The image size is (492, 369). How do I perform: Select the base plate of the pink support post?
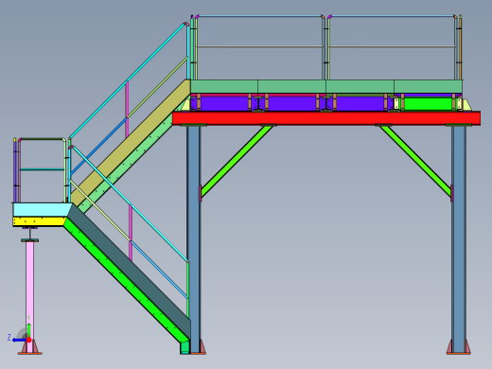30,354
